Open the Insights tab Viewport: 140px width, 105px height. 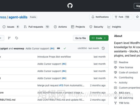tap(114, 27)
